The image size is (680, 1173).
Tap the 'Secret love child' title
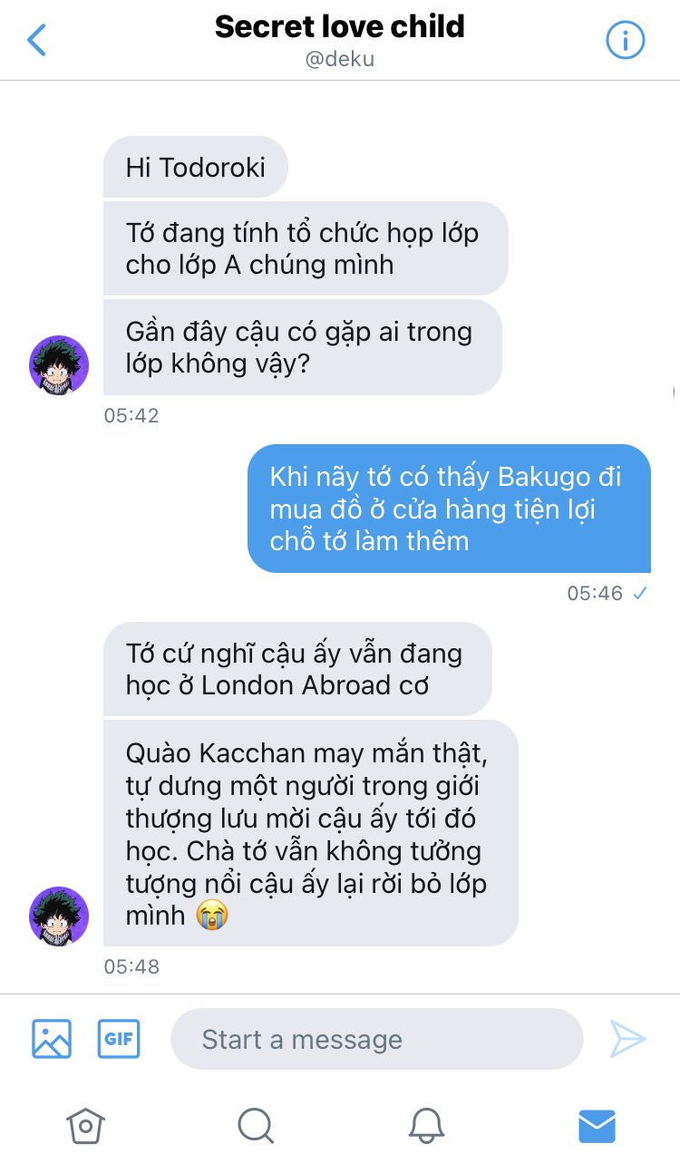pos(340,27)
